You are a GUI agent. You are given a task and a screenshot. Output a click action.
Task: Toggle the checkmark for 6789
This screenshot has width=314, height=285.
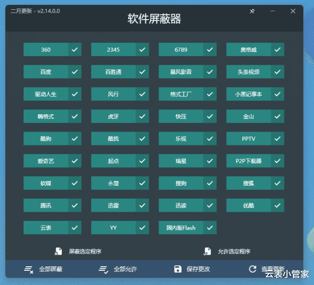pyautogui.click(x=210, y=50)
